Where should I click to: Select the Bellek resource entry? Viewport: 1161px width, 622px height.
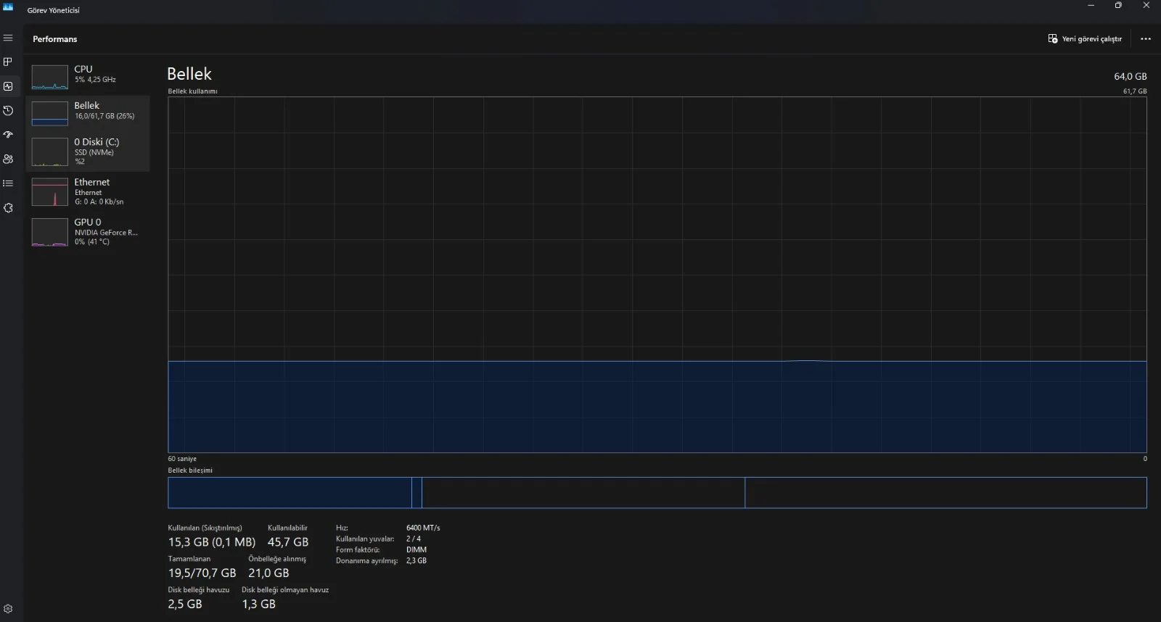tap(88, 112)
